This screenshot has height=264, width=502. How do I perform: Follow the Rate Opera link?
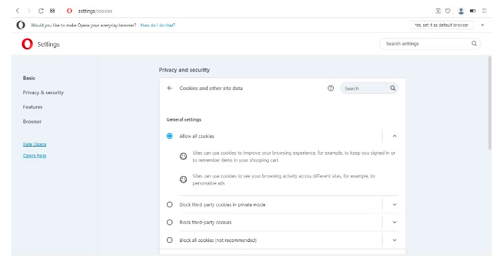[35, 144]
